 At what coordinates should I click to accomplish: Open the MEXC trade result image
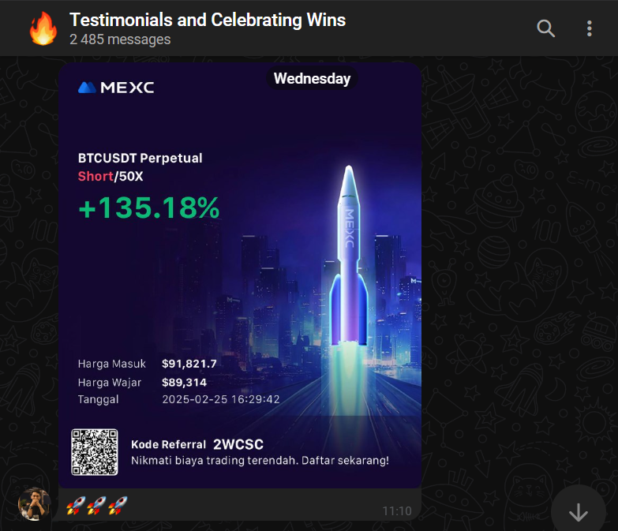[240, 275]
